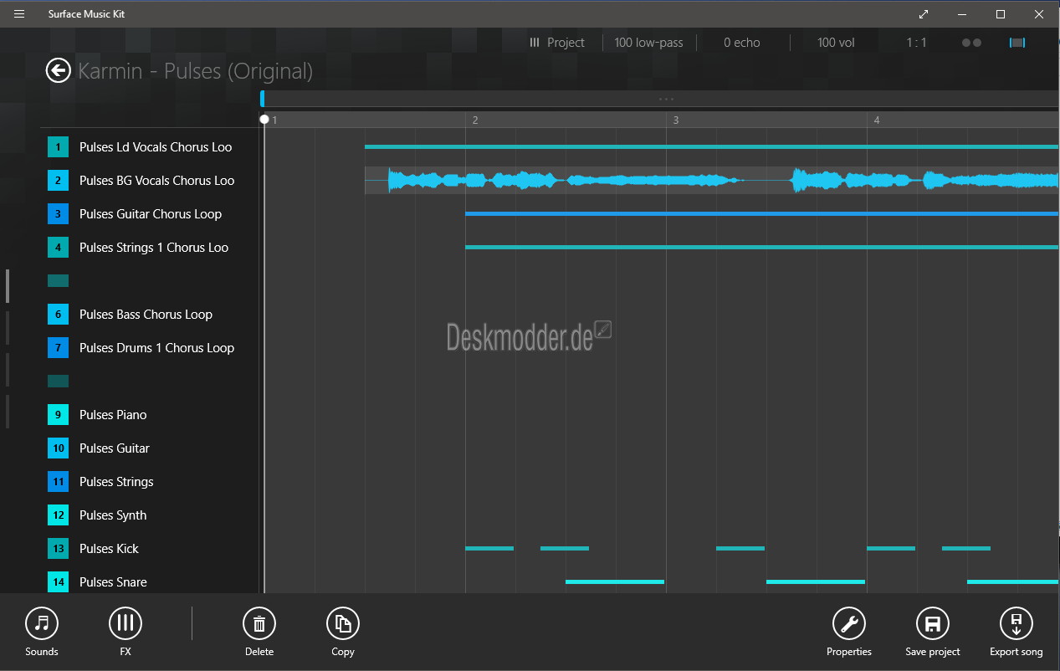This screenshot has width=1060, height=671.
Task: Click the white playhead marker at measure 1
Action: 264,120
